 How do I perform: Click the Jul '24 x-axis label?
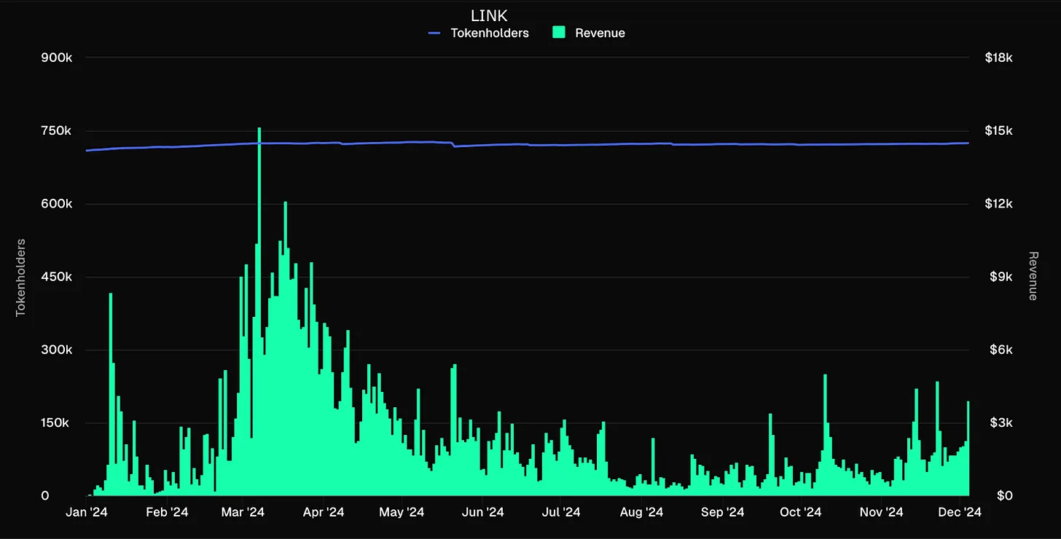(x=560, y=513)
